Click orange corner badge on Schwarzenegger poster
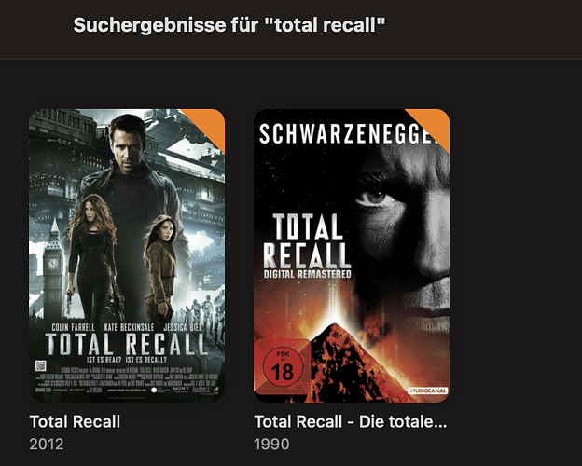Viewport: 582px width, 466px height. [434, 124]
